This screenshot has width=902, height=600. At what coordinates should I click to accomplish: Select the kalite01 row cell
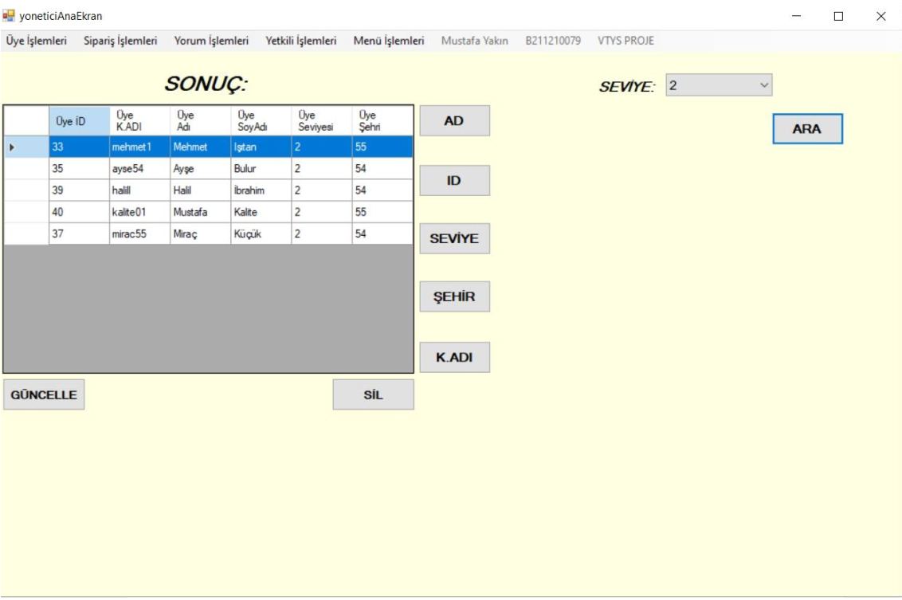(x=139, y=213)
